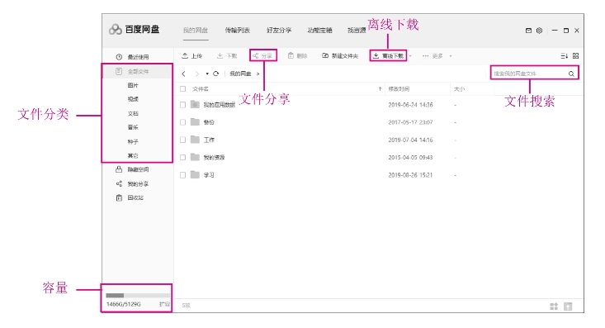Screen dimensions: 605x328
Task: Tick the select-all checkbox beside 文件名
Action: [x=183, y=89]
